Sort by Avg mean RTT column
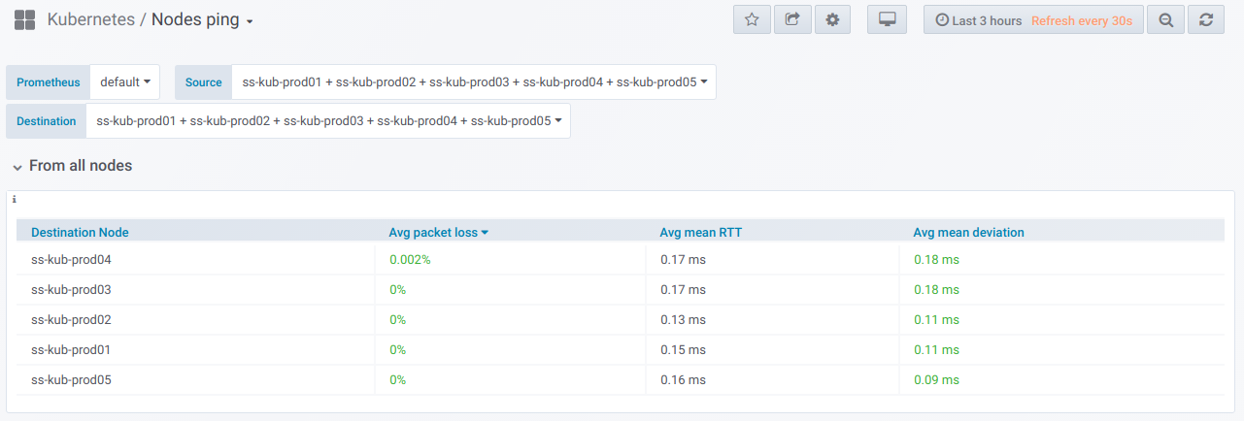This screenshot has width=1244, height=421. (x=700, y=233)
